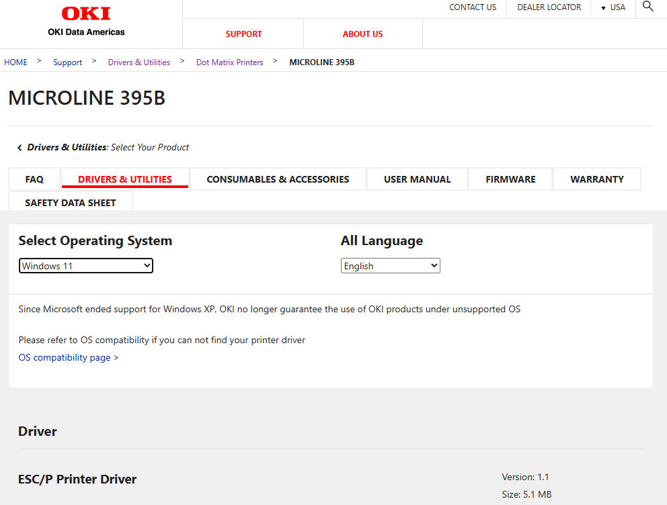Expand the USA region selector
The image size is (667, 505).
[x=613, y=7]
